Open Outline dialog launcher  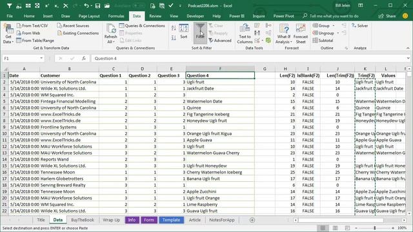346,48
